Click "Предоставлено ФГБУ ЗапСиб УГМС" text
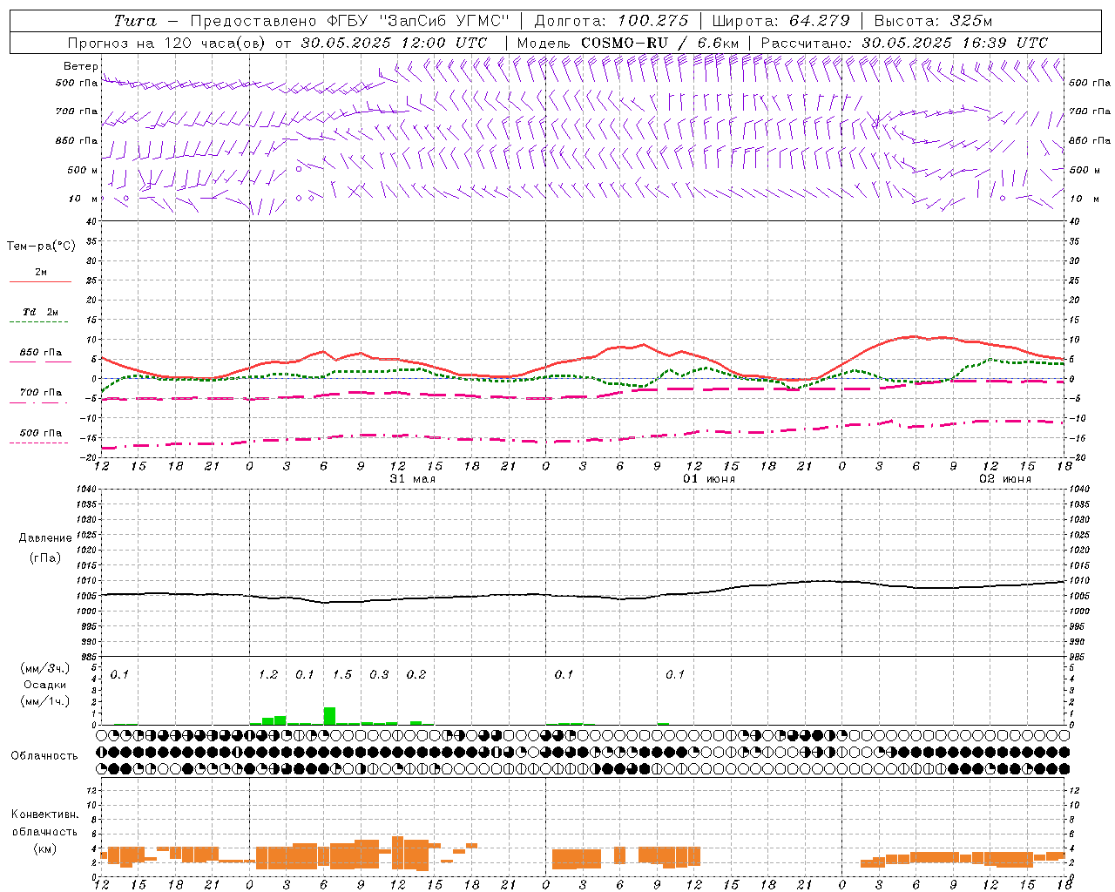 coord(349,21)
